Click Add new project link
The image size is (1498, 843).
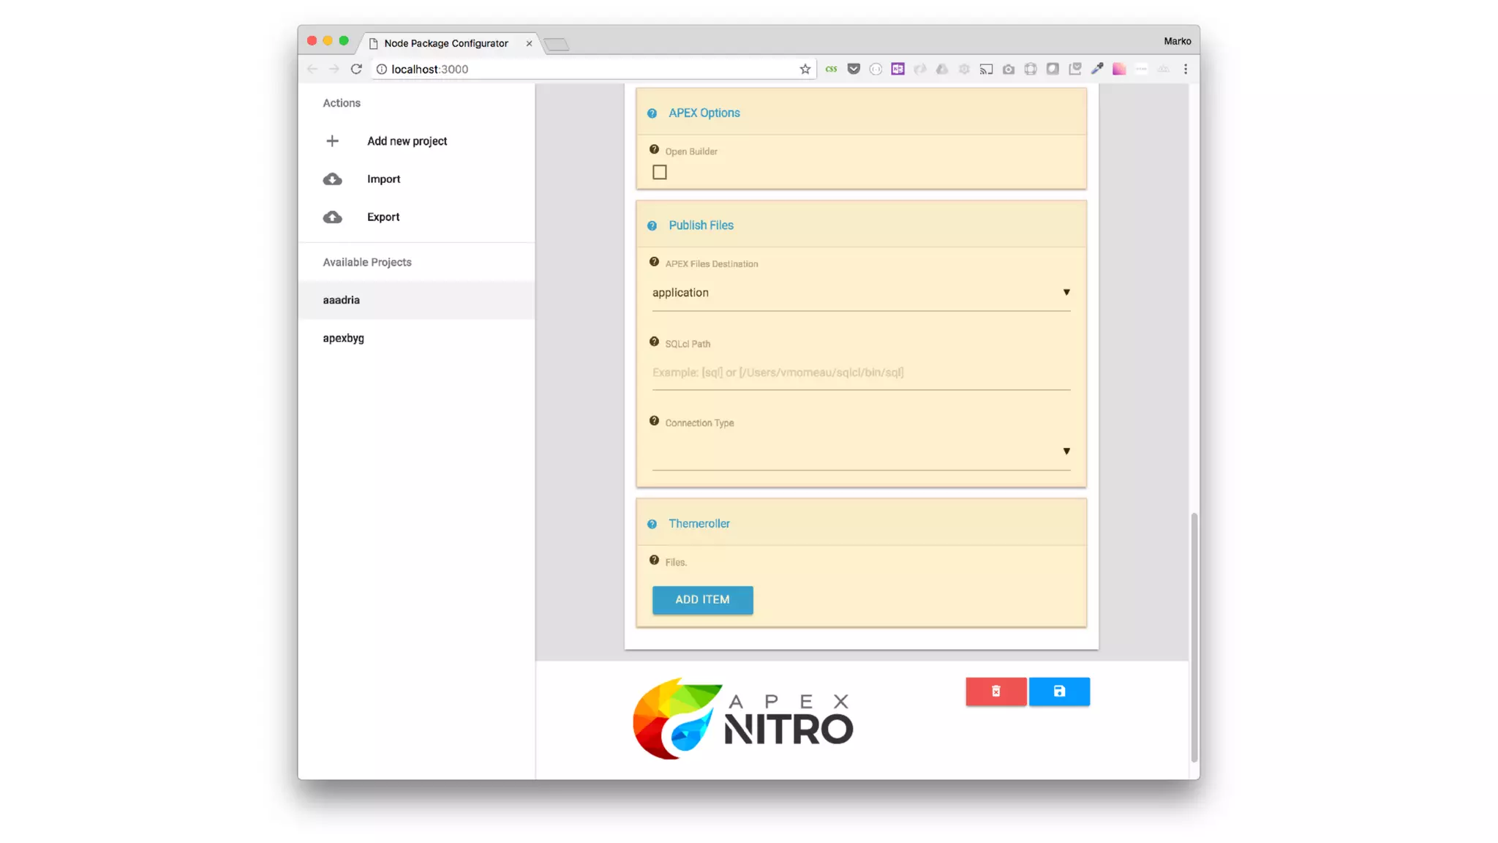(x=407, y=141)
